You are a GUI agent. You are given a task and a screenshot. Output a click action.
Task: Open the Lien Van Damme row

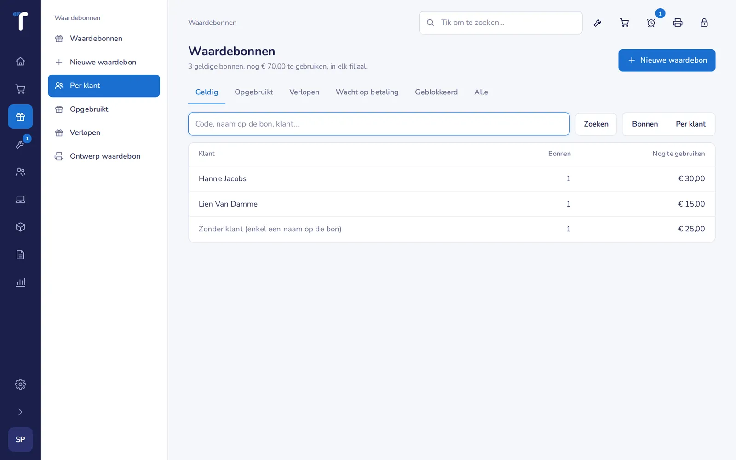click(x=452, y=204)
